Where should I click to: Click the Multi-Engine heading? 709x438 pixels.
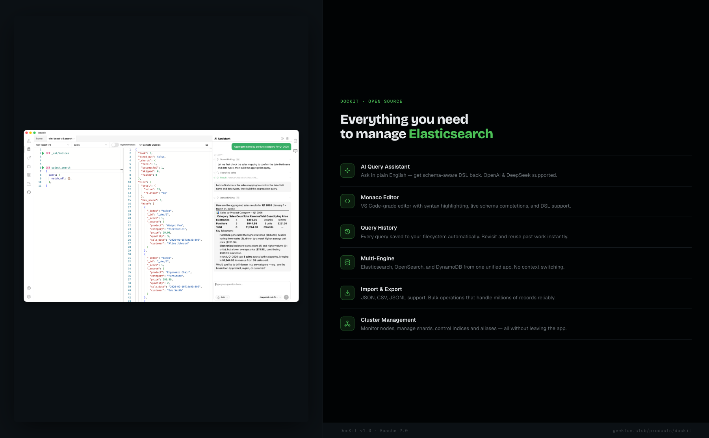tap(377, 258)
